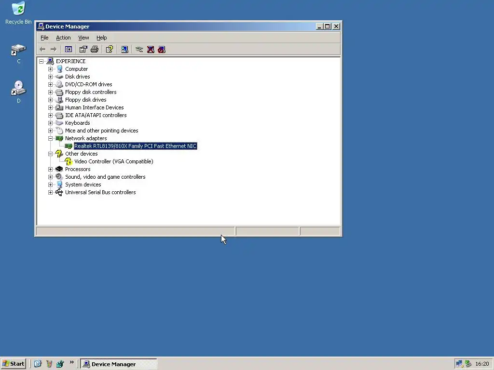
Task: Click the yellow question mark Other devices icon
Action: coord(59,154)
